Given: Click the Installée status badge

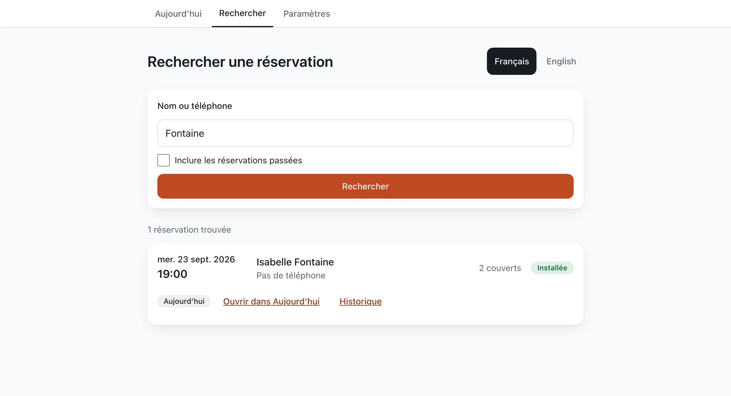Looking at the screenshot, I should point(552,268).
